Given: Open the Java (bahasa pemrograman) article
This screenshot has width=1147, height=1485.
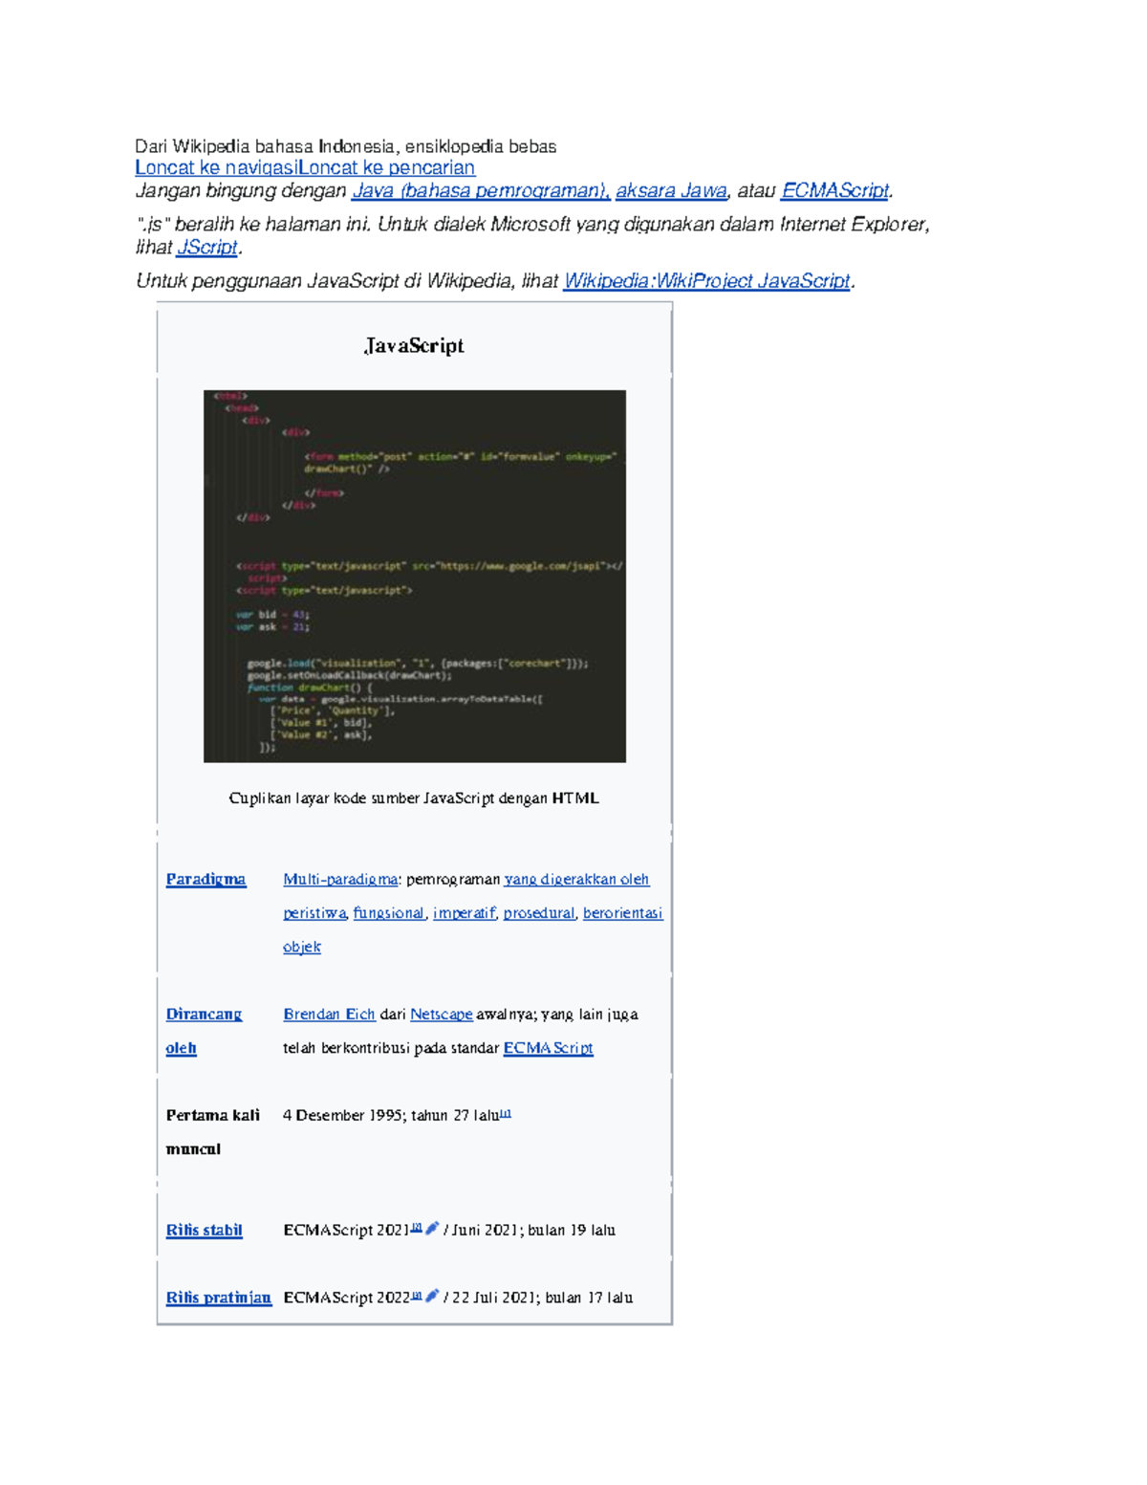Looking at the screenshot, I should [x=480, y=190].
